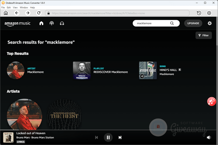Image resolution: width=218 pixels, height=145 pixels.
Task: Click the magnifier search icon
Action: click(172, 23)
